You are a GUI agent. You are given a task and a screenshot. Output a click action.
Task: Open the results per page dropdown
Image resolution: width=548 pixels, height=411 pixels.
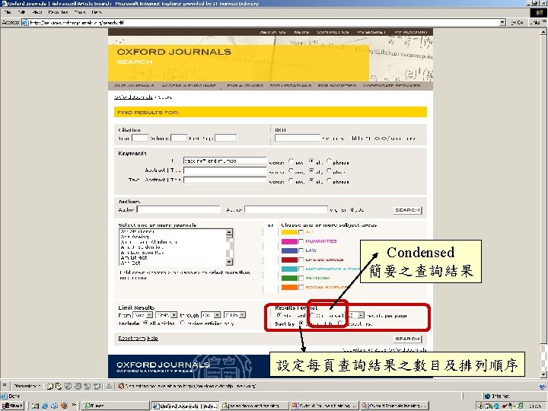click(355, 315)
